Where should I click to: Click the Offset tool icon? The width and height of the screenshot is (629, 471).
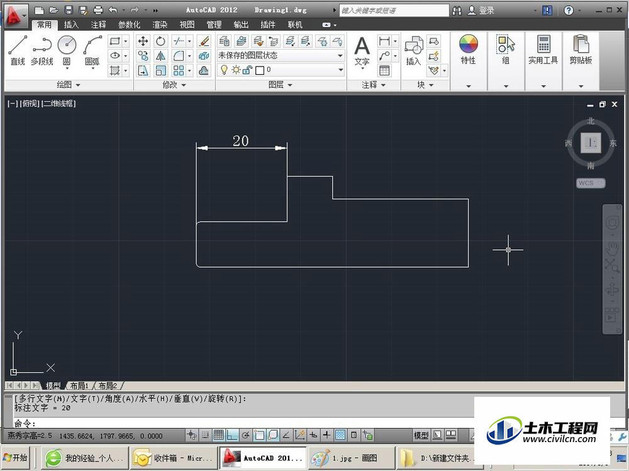coord(204,70)
